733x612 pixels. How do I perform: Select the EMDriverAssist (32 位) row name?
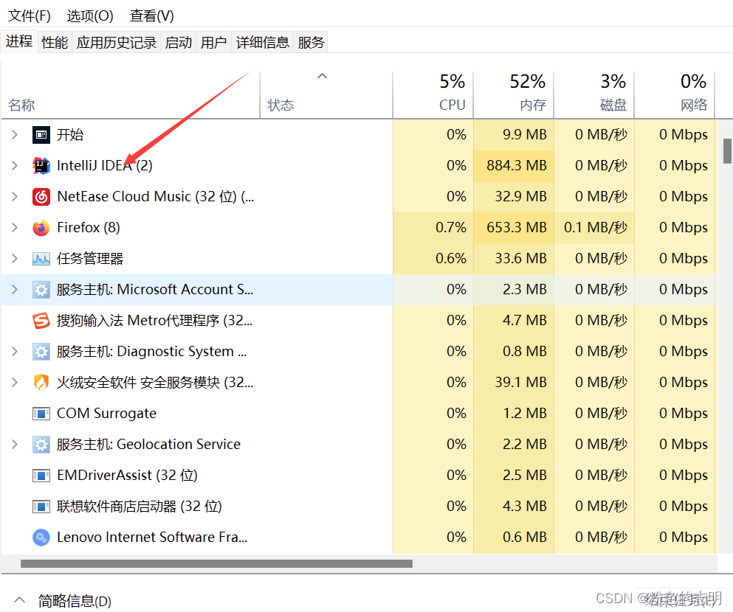127,476
